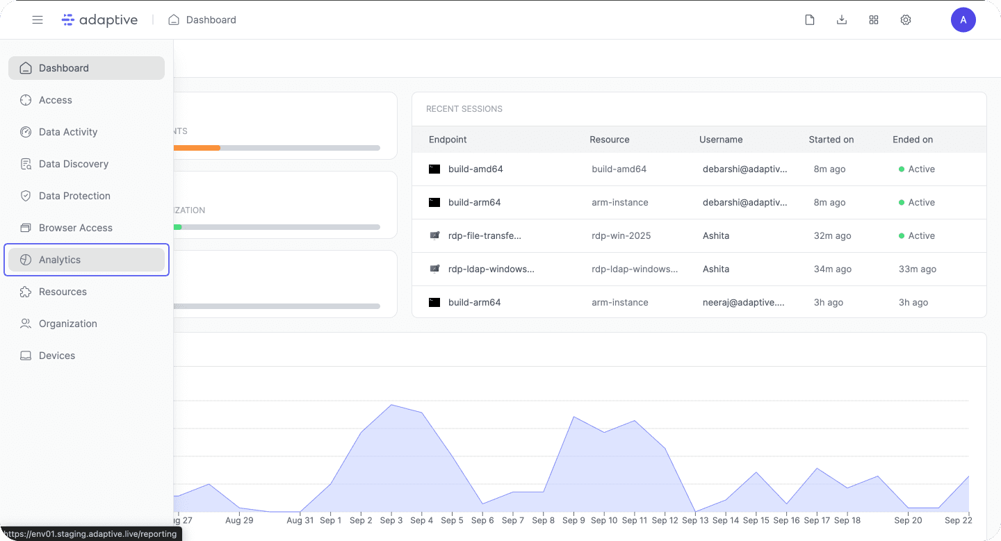This screenshot has height=541, width=1001.
Task: Click the green progress bar
Action: pos(177,227)
